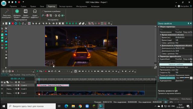Jump to the end of the timeline
Image resolution: width=193 pixels, height=109 pixels.
(x=98, y=71)
